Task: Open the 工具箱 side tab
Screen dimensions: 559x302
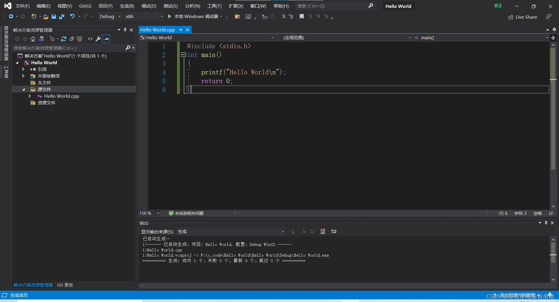Action: (6, 72)
